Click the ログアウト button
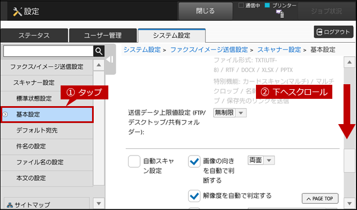 click(x=333, y=32)
